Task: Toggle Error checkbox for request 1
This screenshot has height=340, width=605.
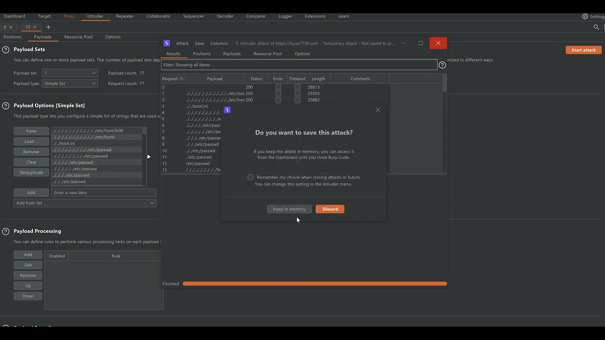Action: click(278, 93)
